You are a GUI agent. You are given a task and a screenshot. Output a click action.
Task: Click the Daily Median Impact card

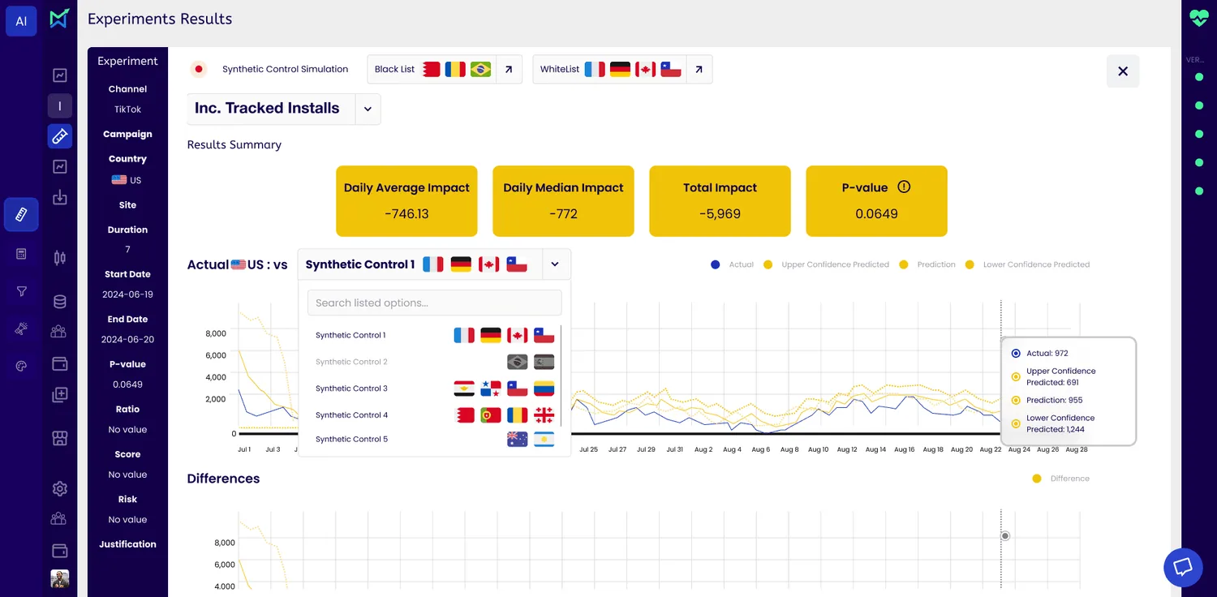(x=563, y=201)
